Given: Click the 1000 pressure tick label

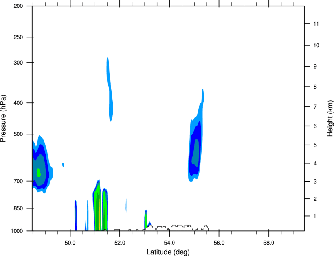Looking at the screenshot, I should pos(17,231).
